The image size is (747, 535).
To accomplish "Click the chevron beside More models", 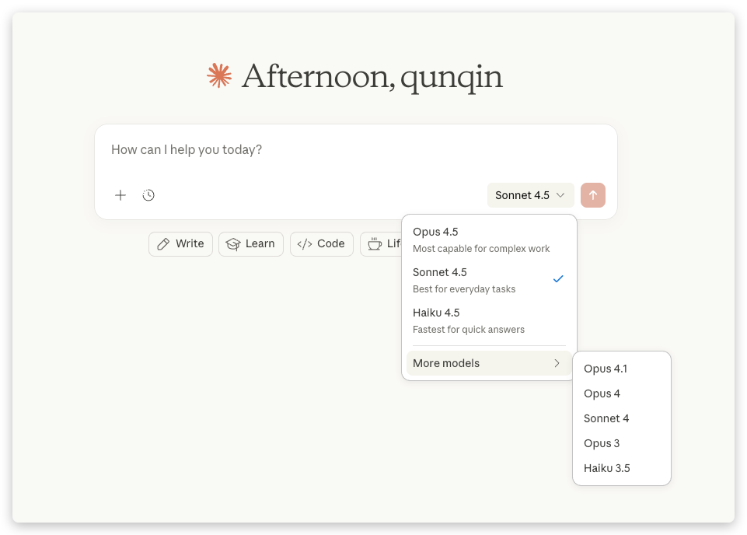I will click(x=557, y=363).
